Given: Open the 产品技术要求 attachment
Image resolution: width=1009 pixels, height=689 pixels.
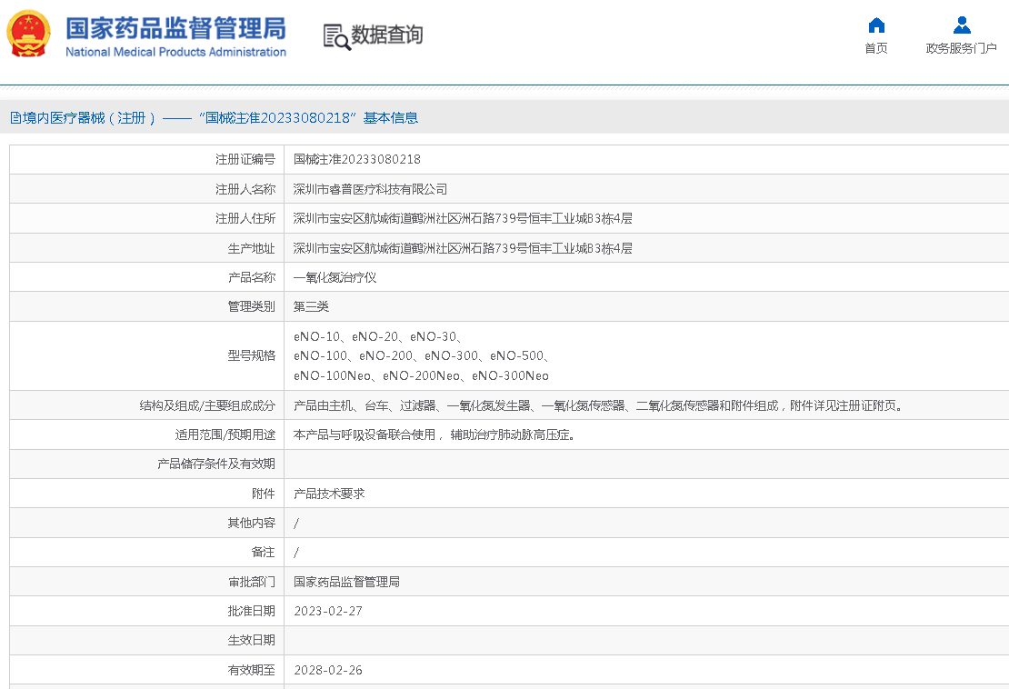Looking at the screenshot, I should click(x=329, y=494).
